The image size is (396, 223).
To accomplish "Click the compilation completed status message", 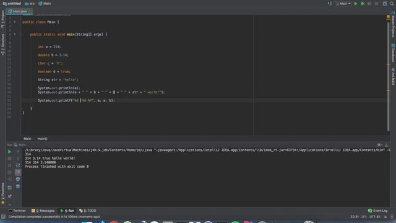I will tap(54, 217).
